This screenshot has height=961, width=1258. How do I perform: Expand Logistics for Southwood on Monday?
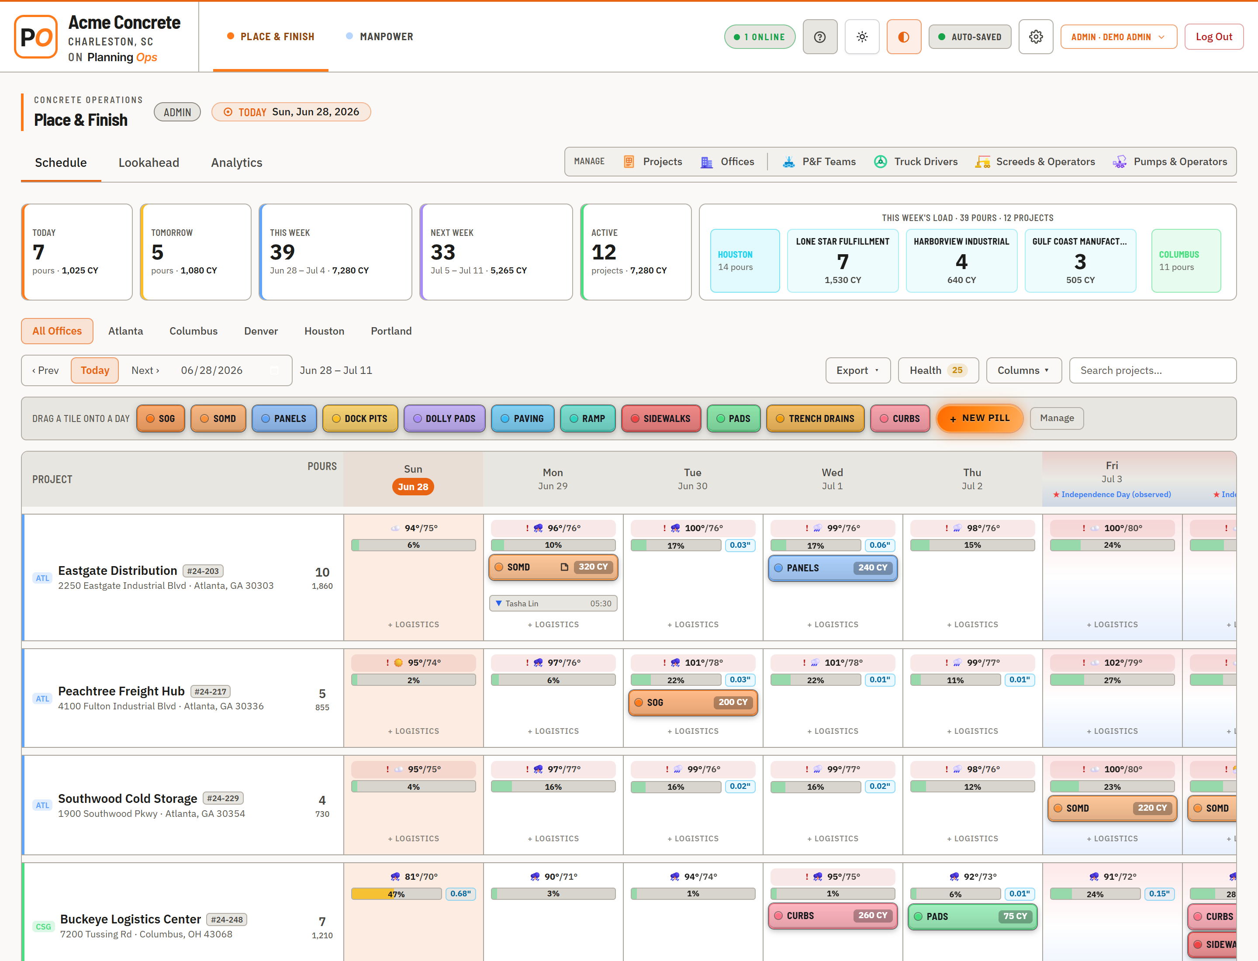[553, 839]
